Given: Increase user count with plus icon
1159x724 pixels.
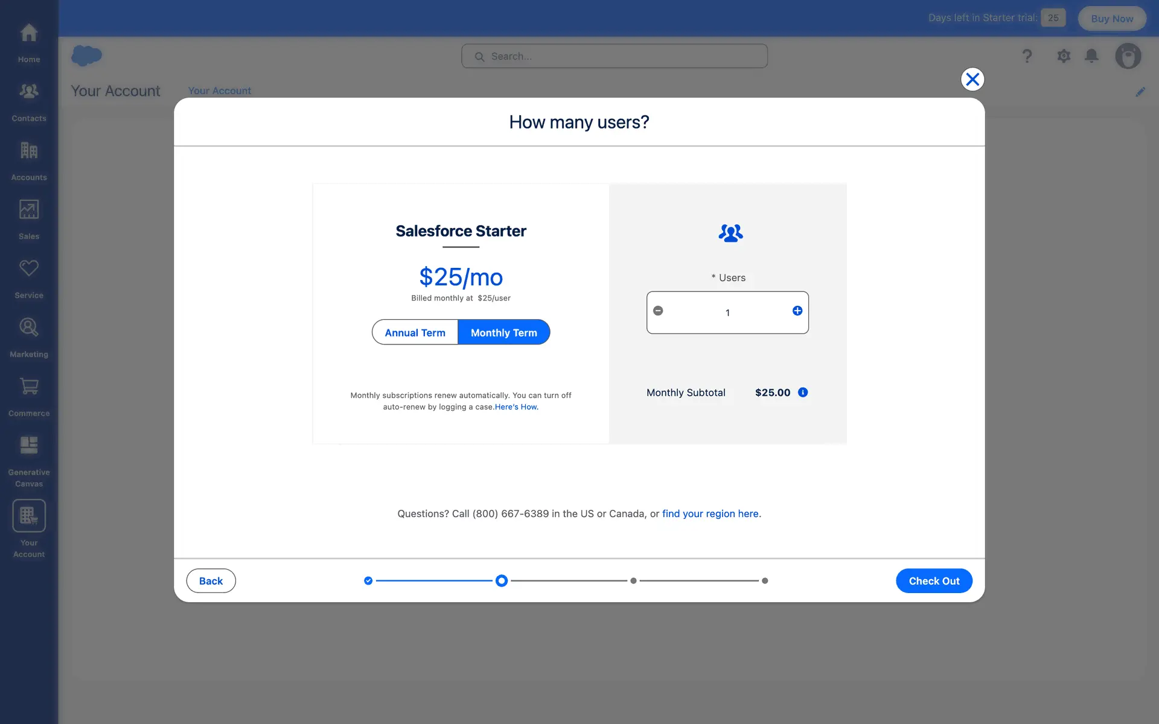Looking at the screenshot, I should click(797, 311).
